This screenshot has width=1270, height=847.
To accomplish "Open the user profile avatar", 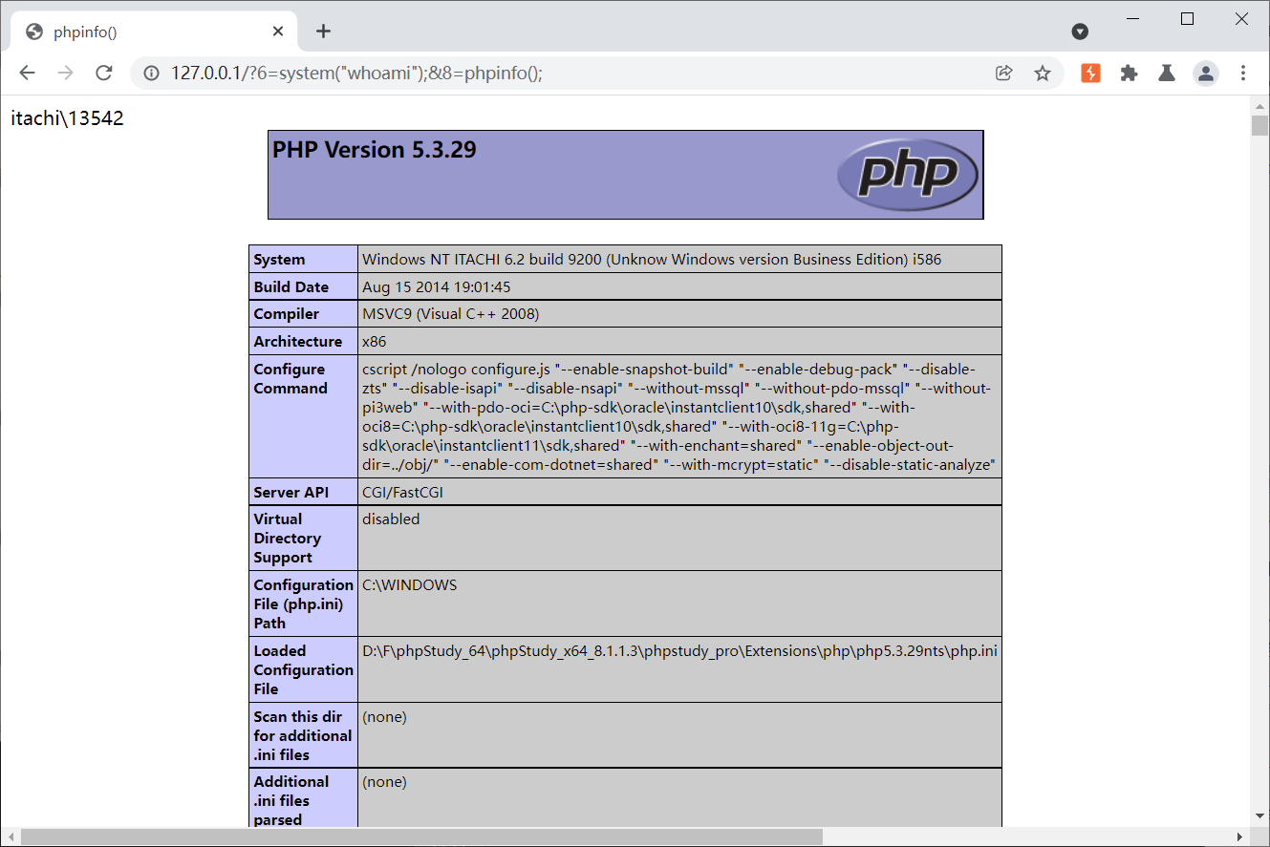I will point(1206,74).
